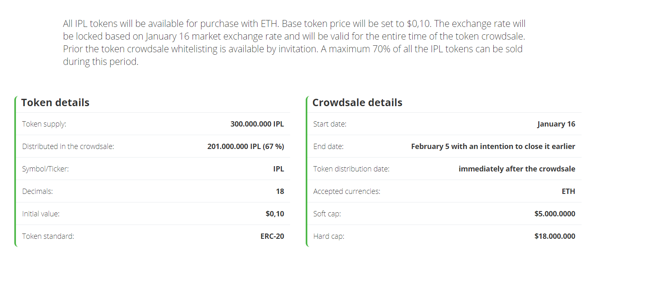Click the intro paragraph about IPL tokens

pyautogui.click(x=294, y=42)
